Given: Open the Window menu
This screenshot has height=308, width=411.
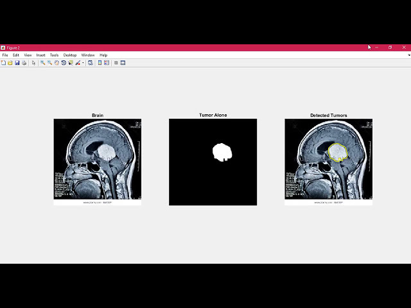Looking at the screenshot, I should [x=88, y=55].
